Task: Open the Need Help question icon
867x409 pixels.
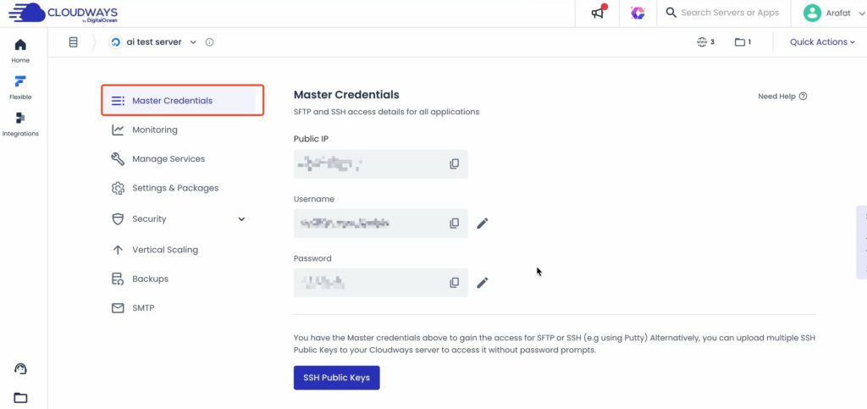Action: point(803,97)
